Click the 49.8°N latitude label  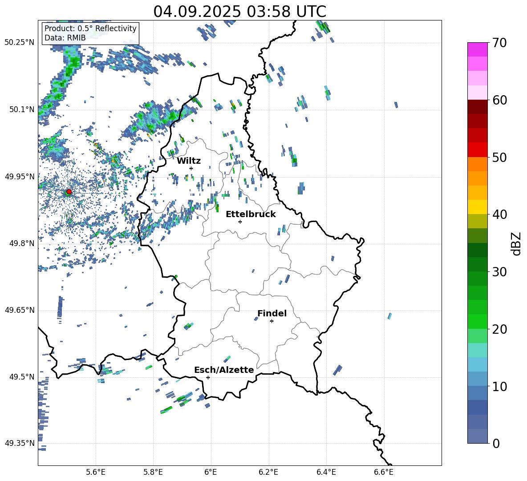(x=22, y=243)
